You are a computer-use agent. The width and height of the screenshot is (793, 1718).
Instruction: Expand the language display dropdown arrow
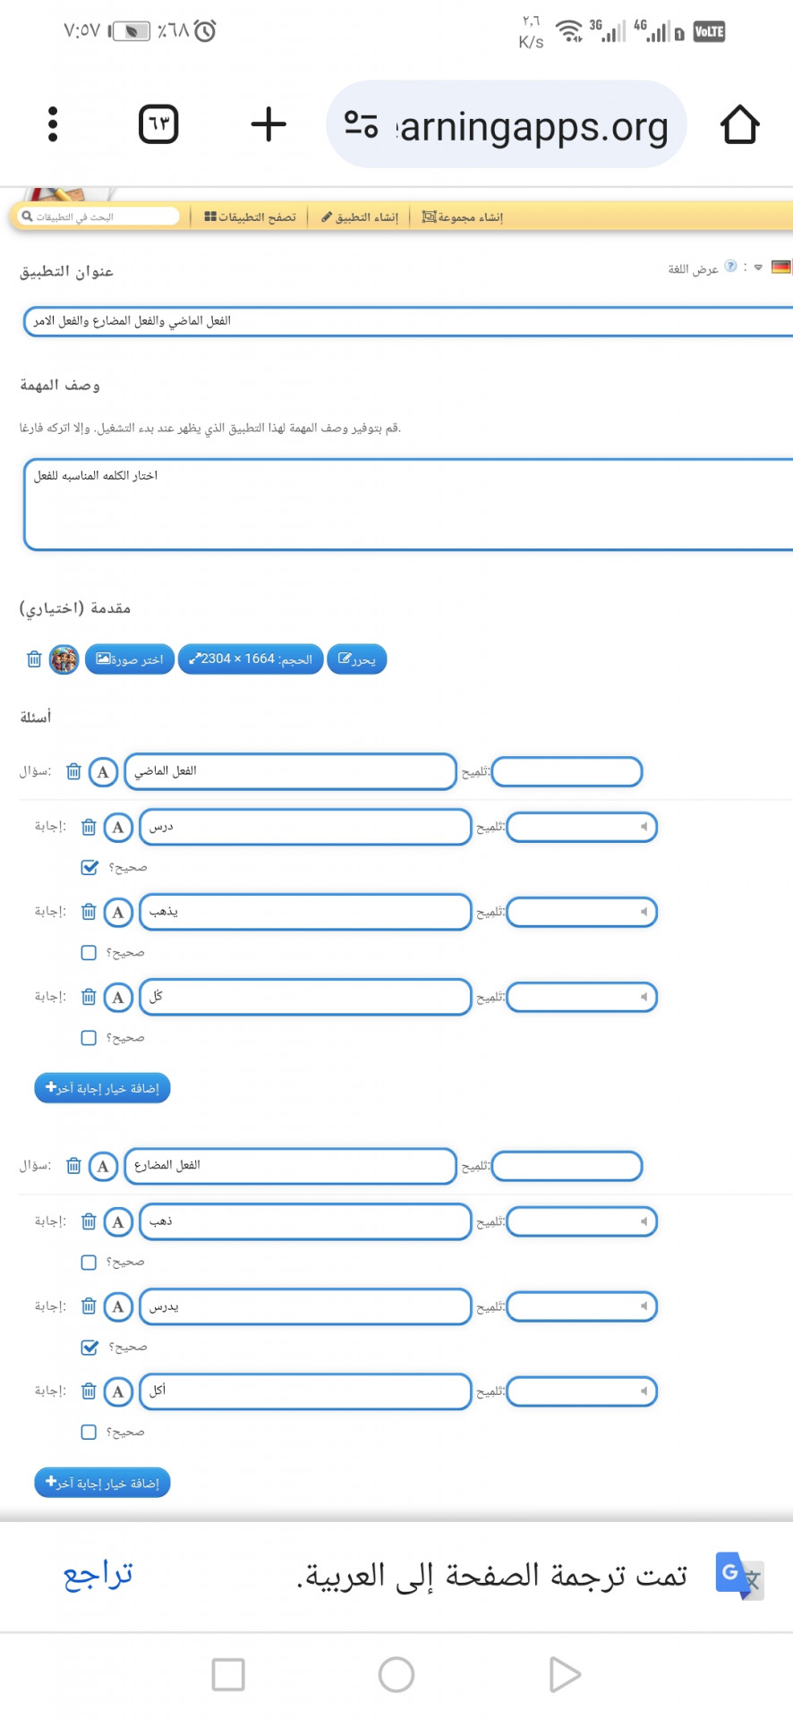(x=758, y=268)
